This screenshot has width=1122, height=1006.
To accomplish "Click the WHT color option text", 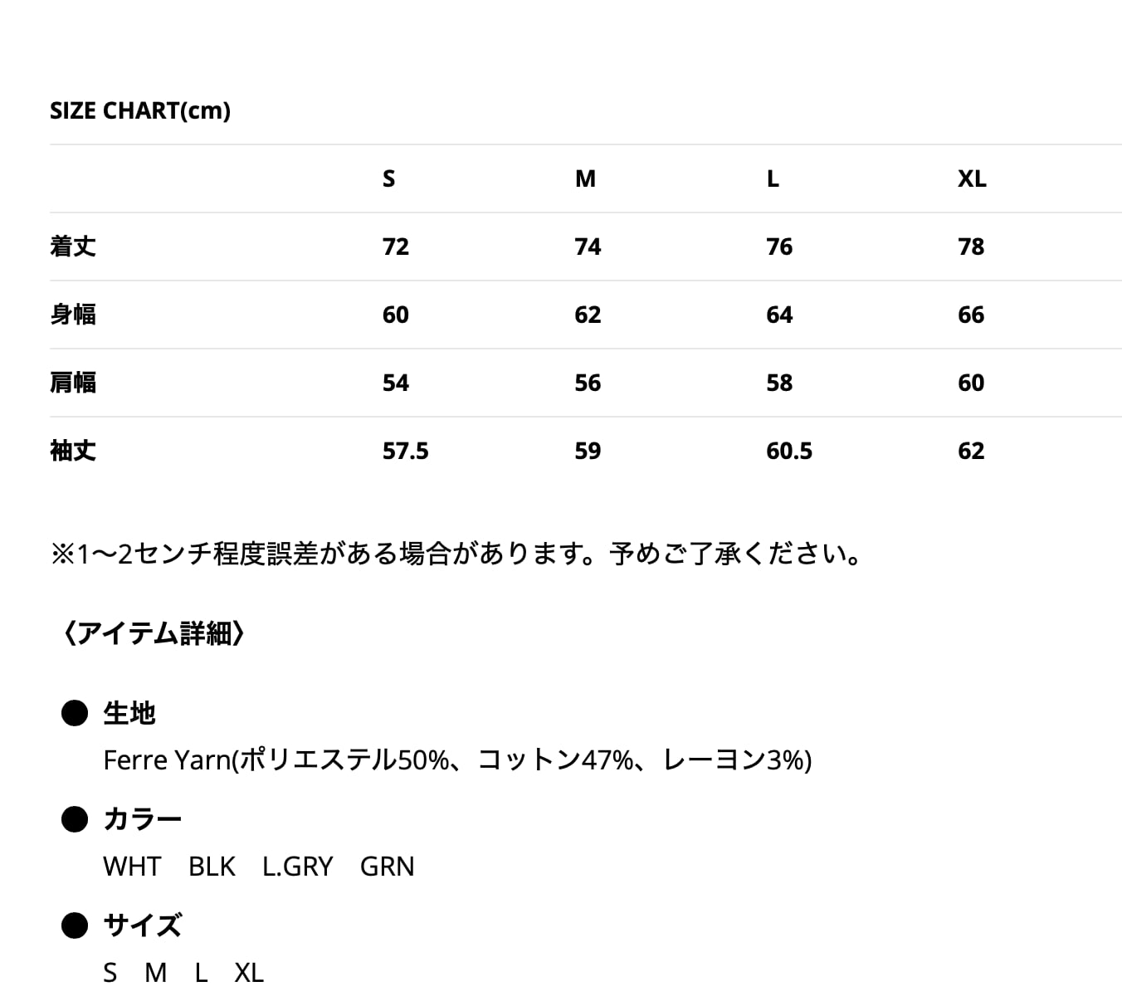I will (x=132, y=867).
